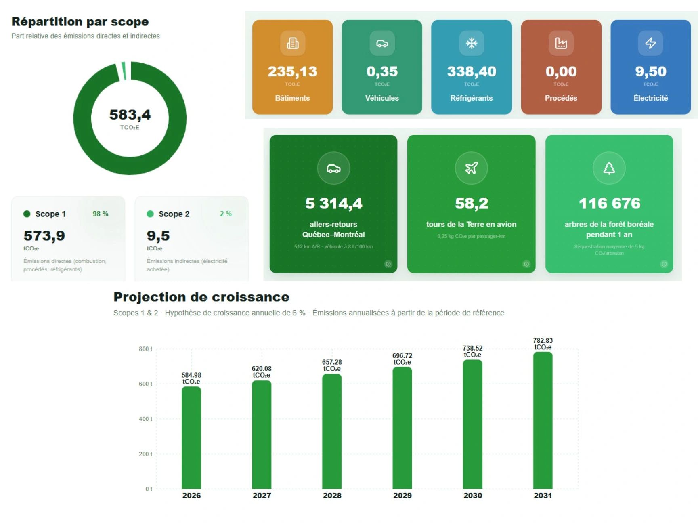Click "Part relative des émissions directes et indirectes" subtitle
Screen dimensions: 698x525
[86, 36]
